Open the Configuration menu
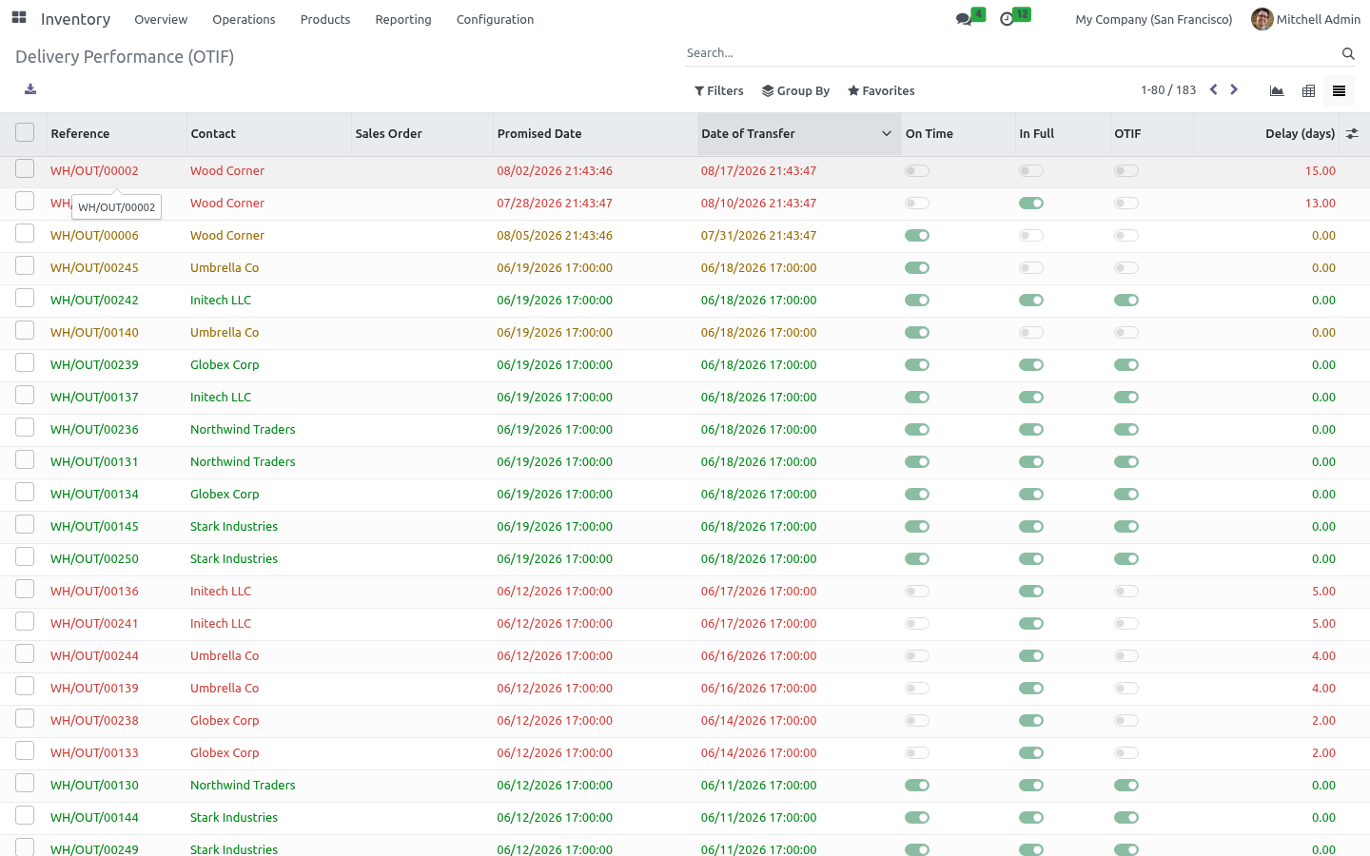 click(x=495, y=19)
